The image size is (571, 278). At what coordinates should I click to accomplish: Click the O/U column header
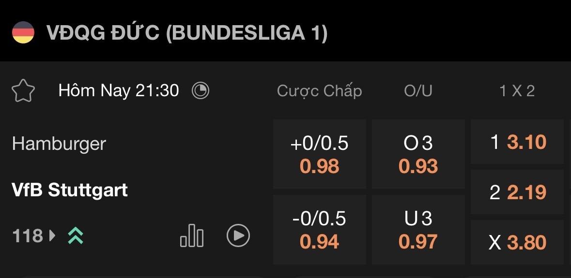418,91
